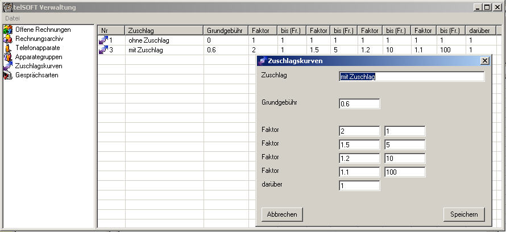Click the first Faktor field containing 2
This screenshot has height=232, width=506.
359,131
